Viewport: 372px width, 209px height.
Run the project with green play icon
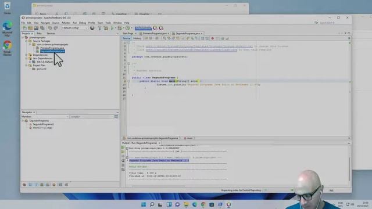112,28
